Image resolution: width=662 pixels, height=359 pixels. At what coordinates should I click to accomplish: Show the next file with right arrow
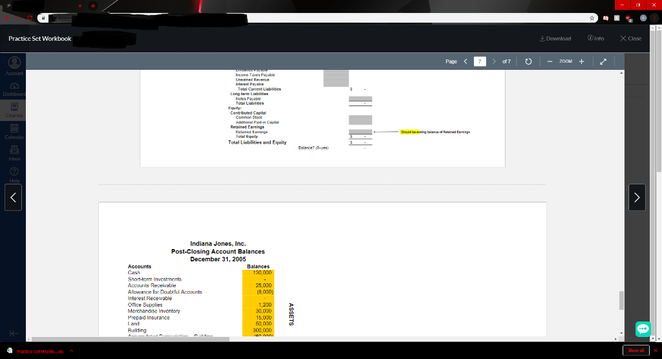click(x=637, y=197)
